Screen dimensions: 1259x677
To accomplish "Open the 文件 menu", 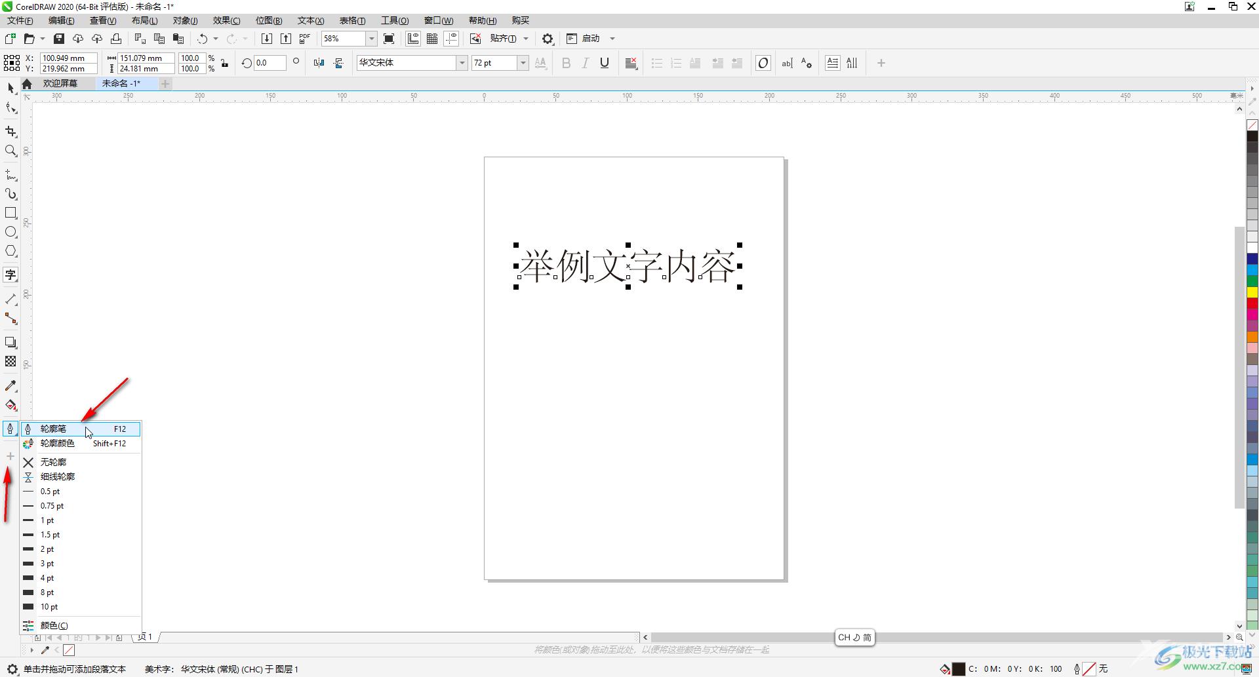I will coord(20,20).
